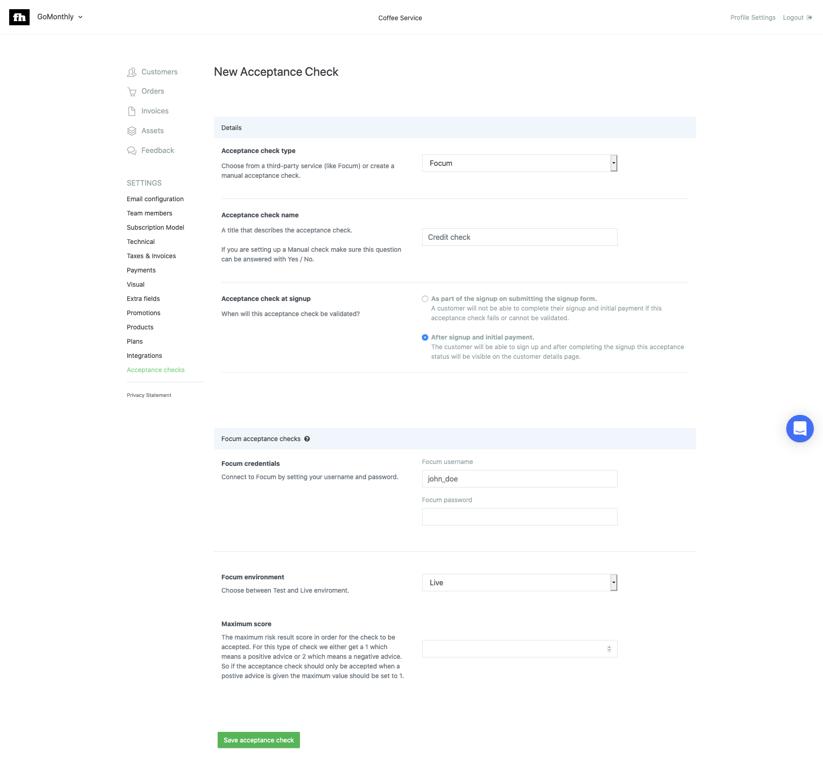Select 'As part of the signup' radio option
The height and width of the screenshot is (770, 823).
pos(425,299)
